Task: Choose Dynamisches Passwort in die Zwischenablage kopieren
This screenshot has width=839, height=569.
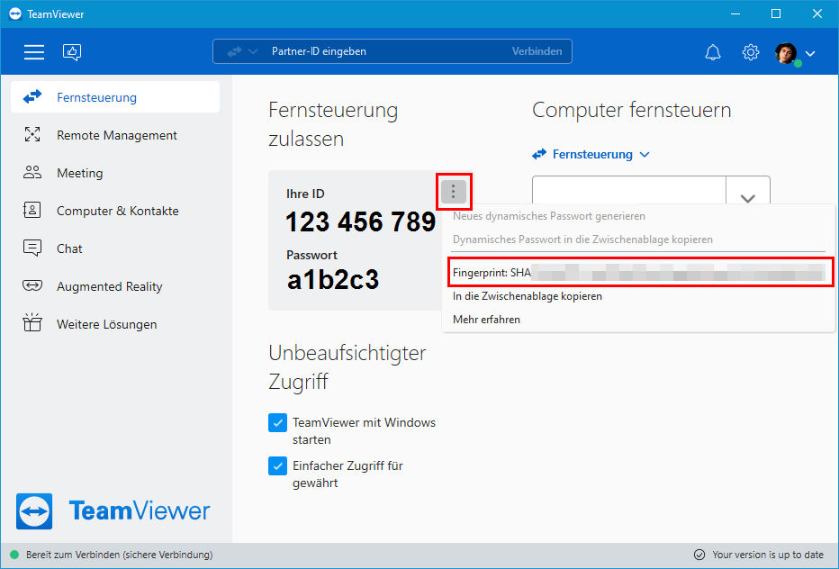Action: [582, 239]
